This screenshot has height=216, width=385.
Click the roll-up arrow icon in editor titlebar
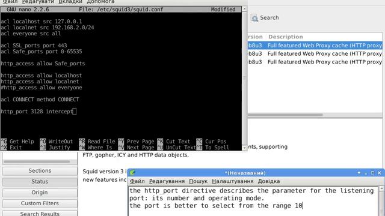pyautogui.click(x=359, y=173)
